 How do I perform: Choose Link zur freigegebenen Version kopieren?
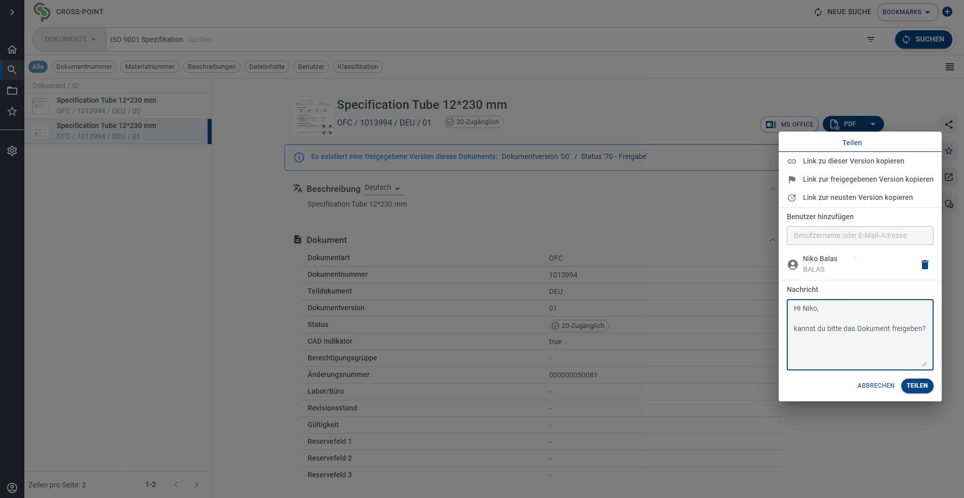pos(860,179)
